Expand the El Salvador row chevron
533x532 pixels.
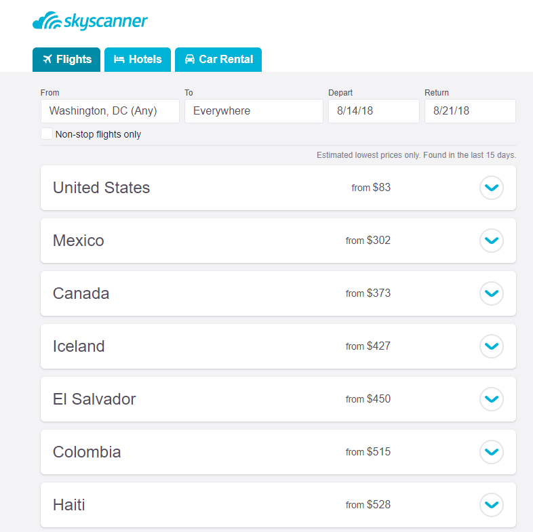pos(492,399)
